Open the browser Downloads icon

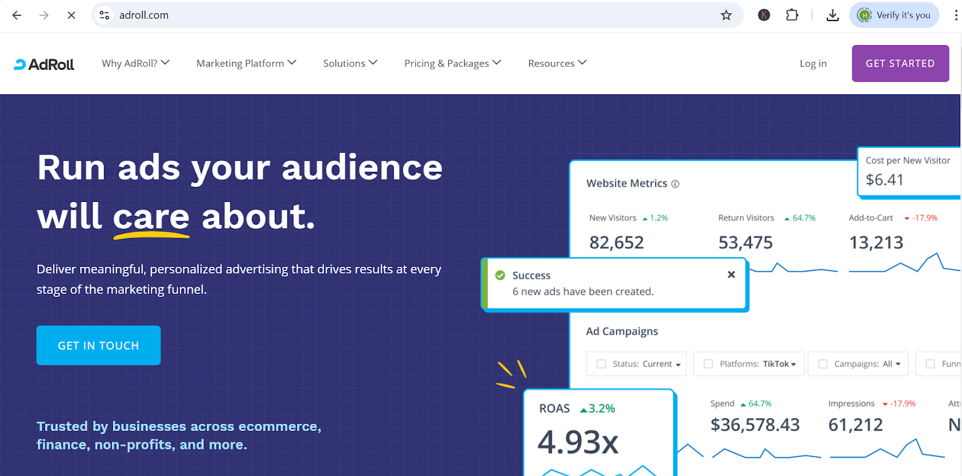coord(833,15)
